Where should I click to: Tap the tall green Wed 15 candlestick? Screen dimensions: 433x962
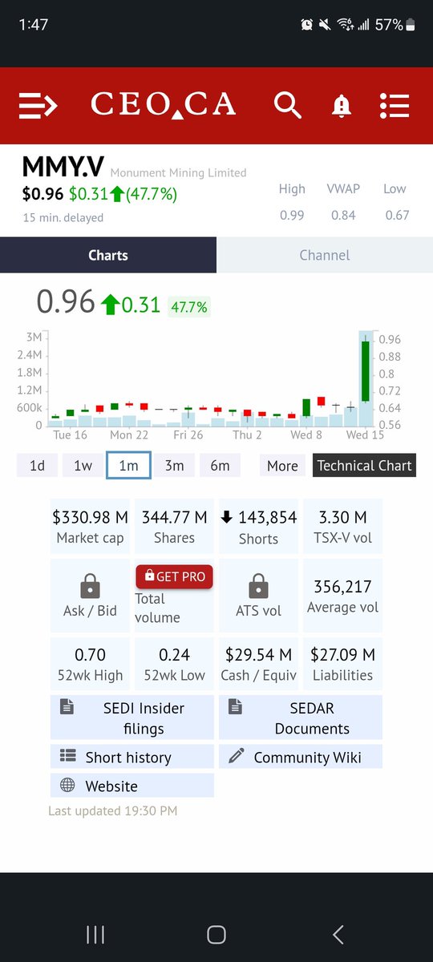366,371
